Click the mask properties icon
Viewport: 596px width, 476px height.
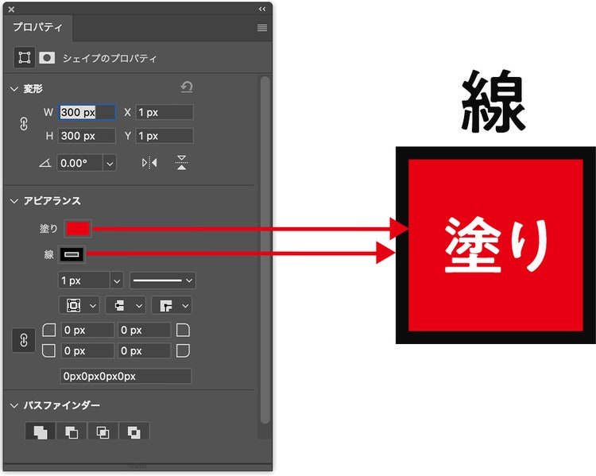pyautogui.click(x=47, y=58)
